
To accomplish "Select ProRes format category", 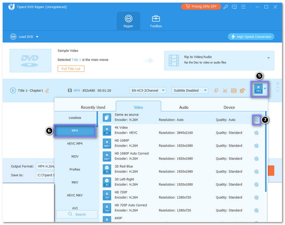I will 75,169.
